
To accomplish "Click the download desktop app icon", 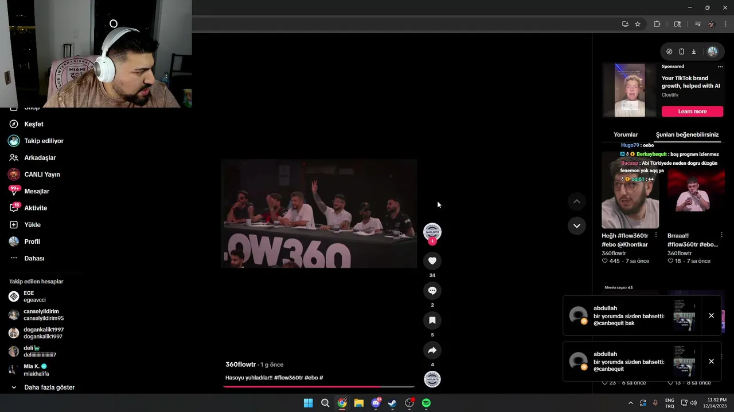I will click(693, 51).
